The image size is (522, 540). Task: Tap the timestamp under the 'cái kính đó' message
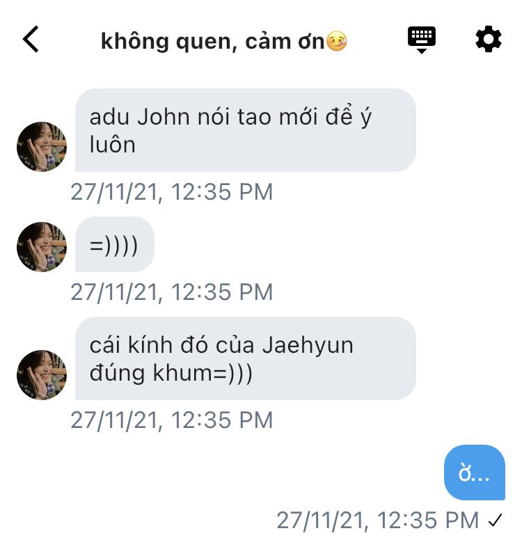tap(172, 420)
